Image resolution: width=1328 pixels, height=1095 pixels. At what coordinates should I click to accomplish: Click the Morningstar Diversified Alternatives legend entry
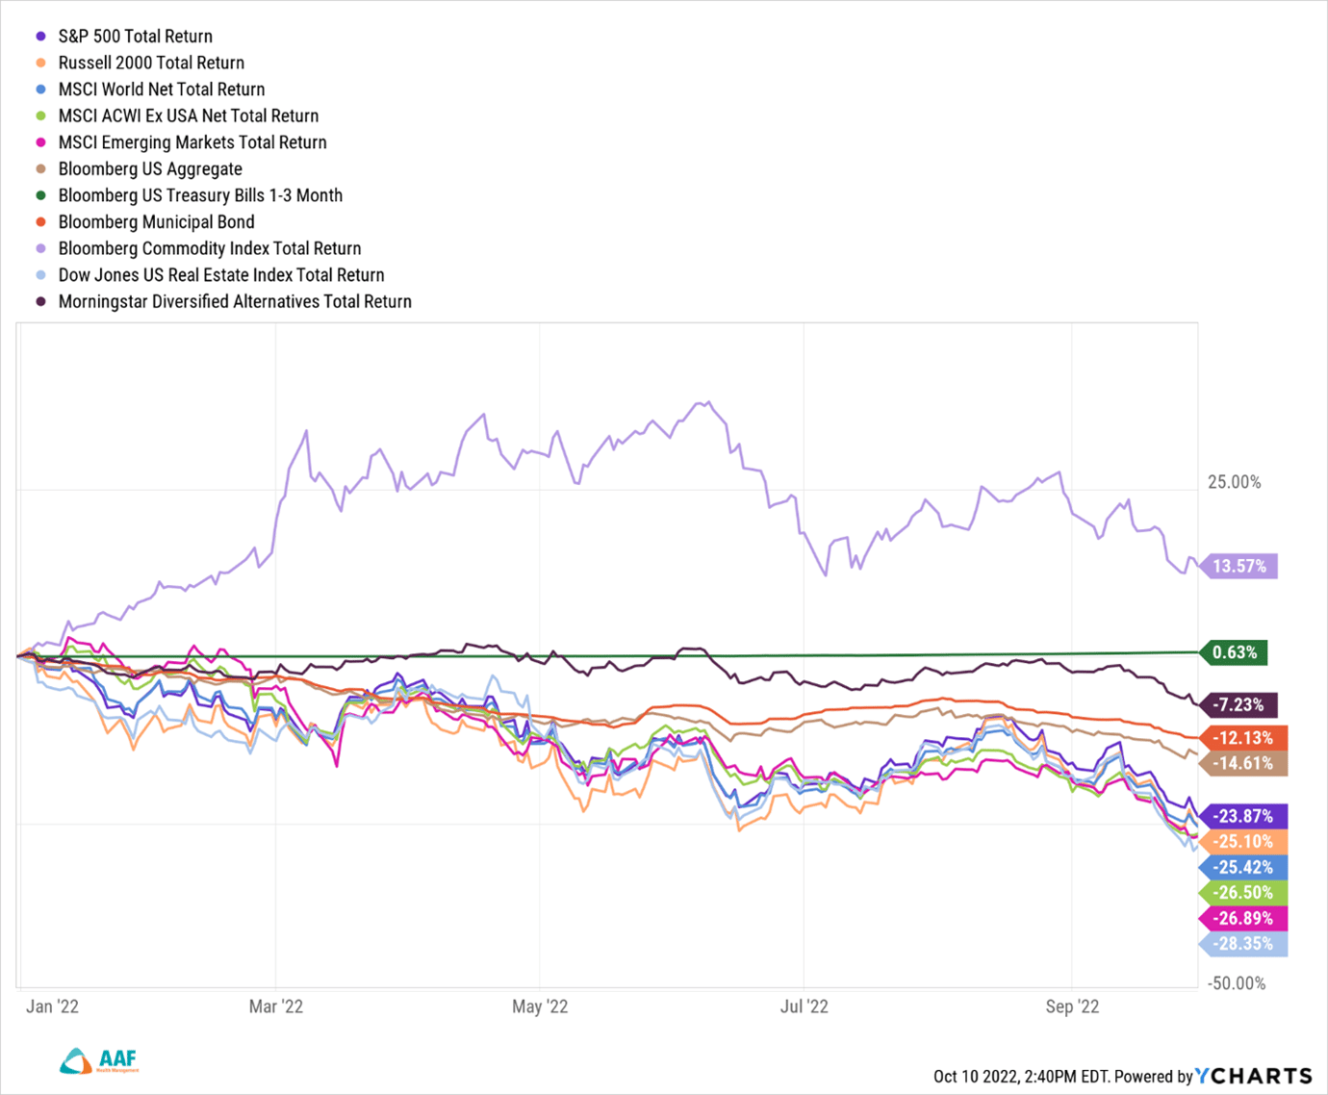coord(234,302)
